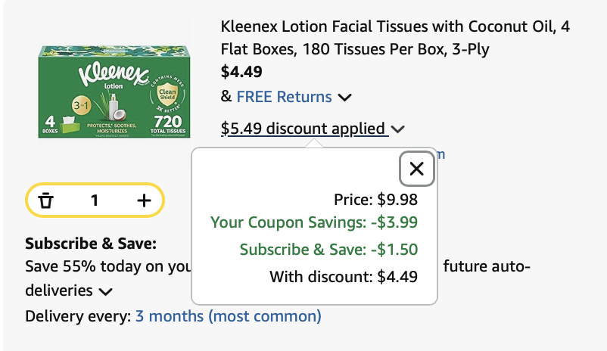Screen dimensions: 607x351
Task: Click the Kleenex tissue box product image
Action: (x=114, y=92)
